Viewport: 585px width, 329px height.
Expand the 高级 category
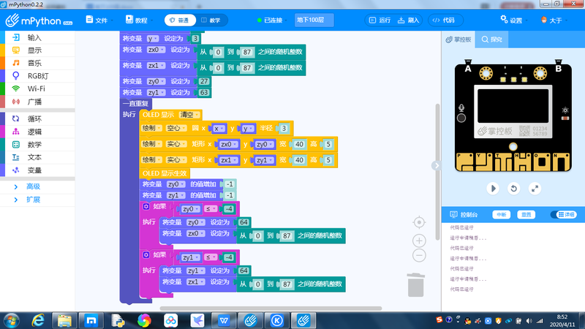click(34, 186)
